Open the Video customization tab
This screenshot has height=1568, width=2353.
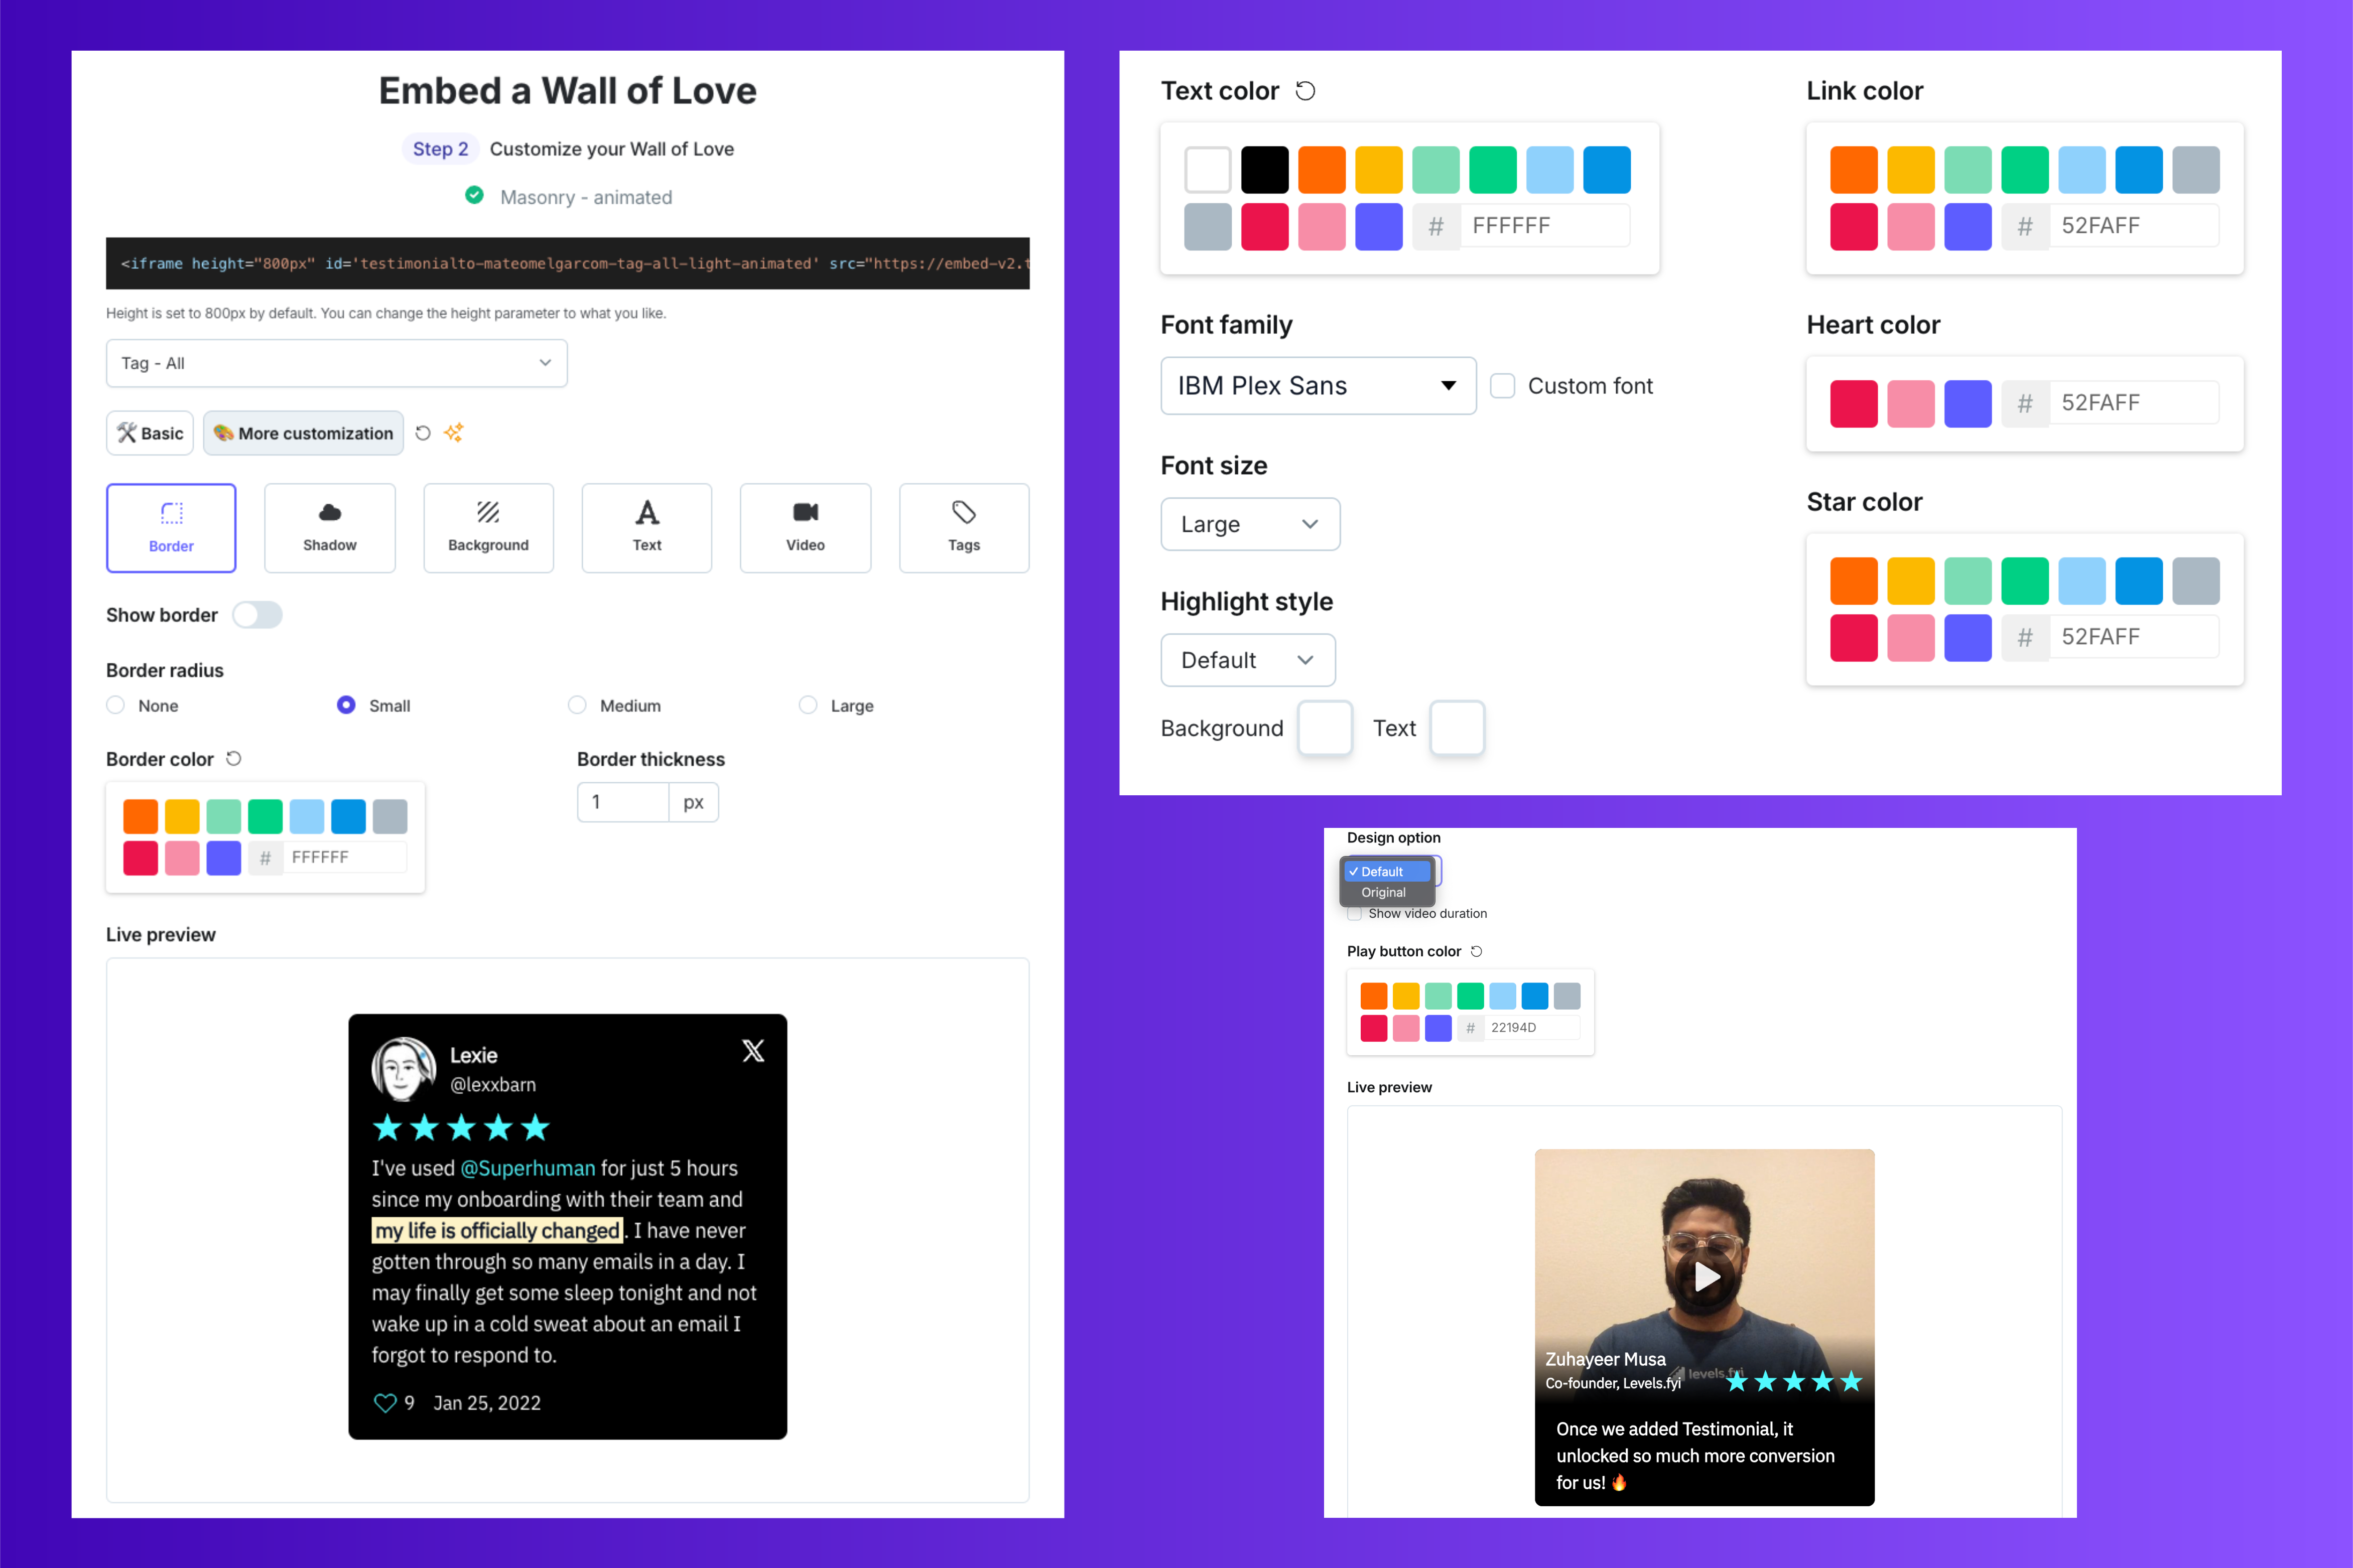coord(805,527)
